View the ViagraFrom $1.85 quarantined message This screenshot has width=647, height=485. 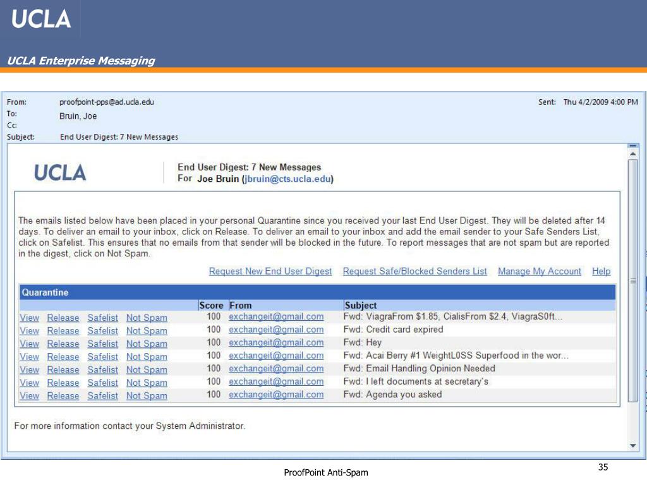coord(29,318)
